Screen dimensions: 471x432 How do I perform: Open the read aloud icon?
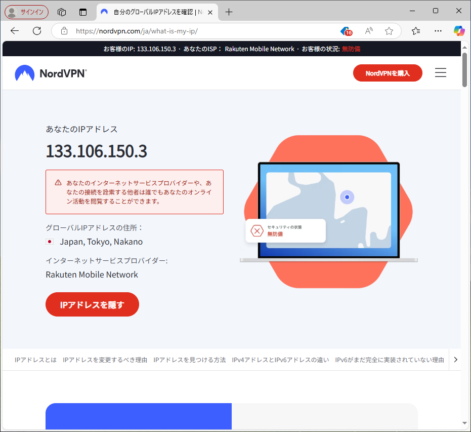pyautogui.click(x=369, y=31)
